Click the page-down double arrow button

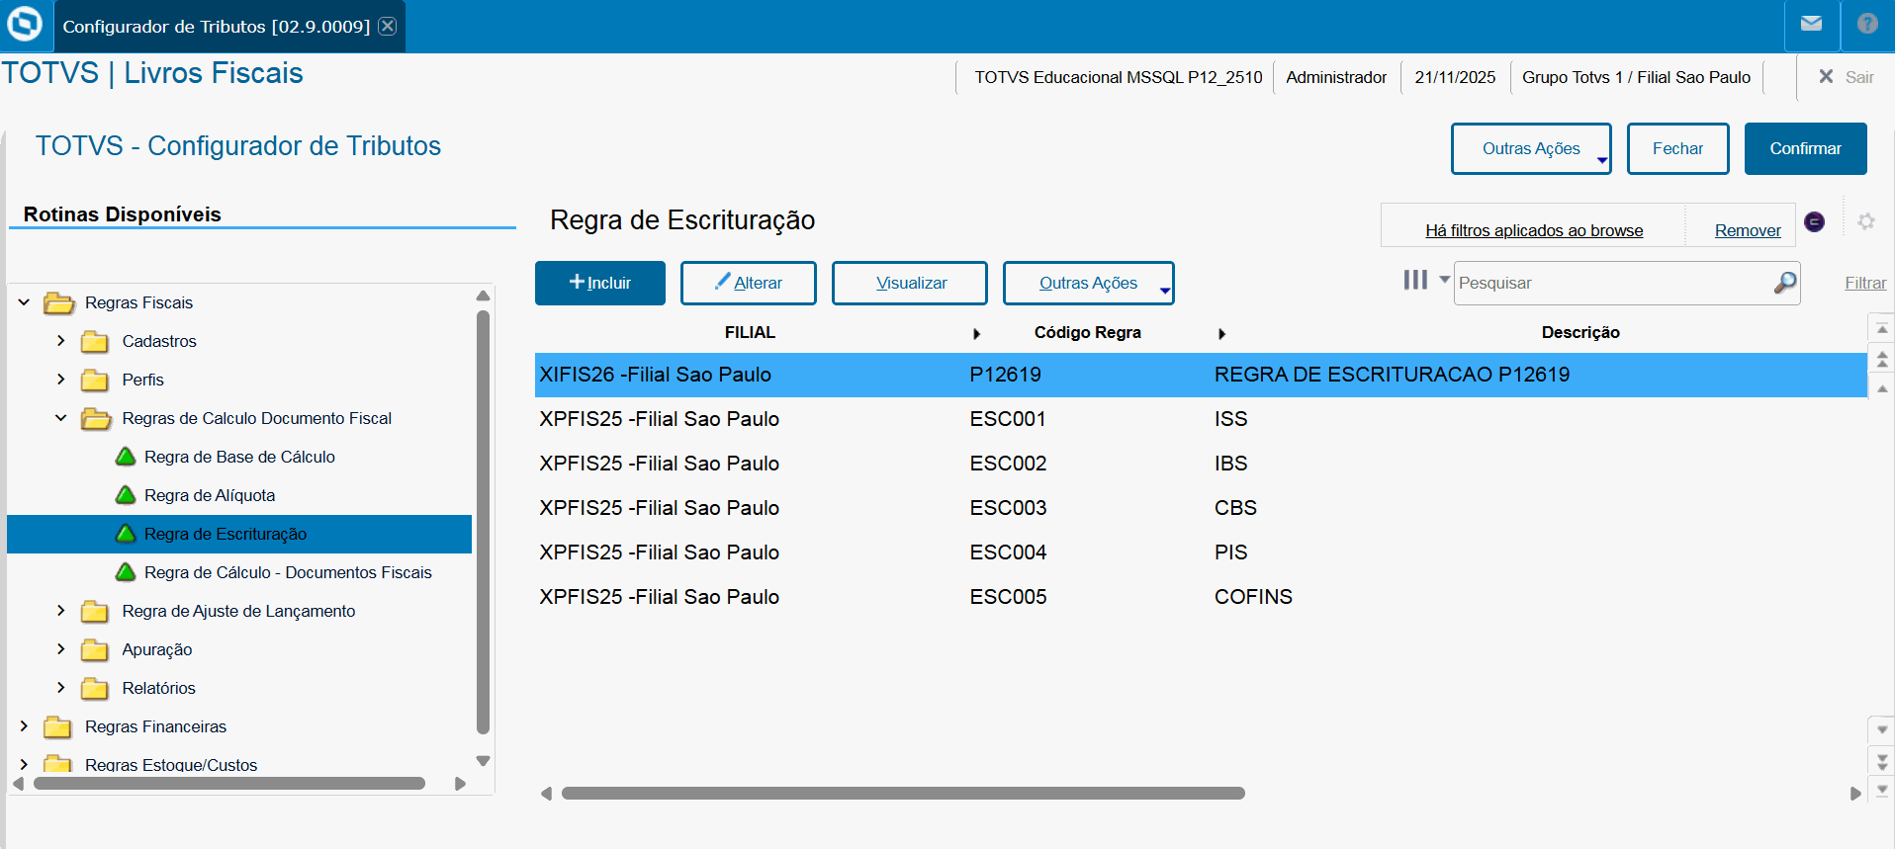tap(1881, 761)
